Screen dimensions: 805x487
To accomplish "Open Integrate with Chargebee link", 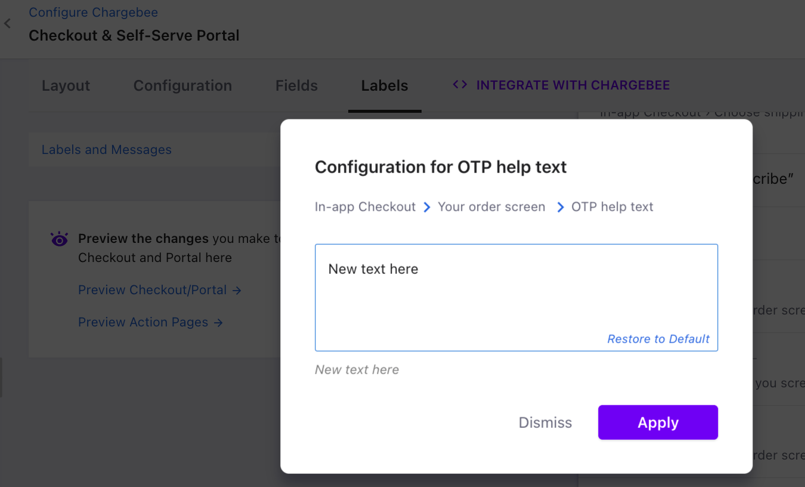I will pos(573,85).
